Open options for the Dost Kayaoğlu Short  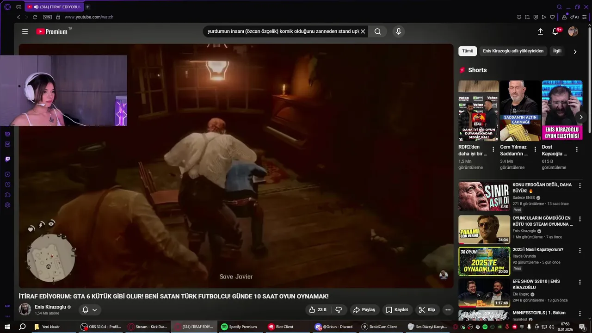tap(577, 149)
